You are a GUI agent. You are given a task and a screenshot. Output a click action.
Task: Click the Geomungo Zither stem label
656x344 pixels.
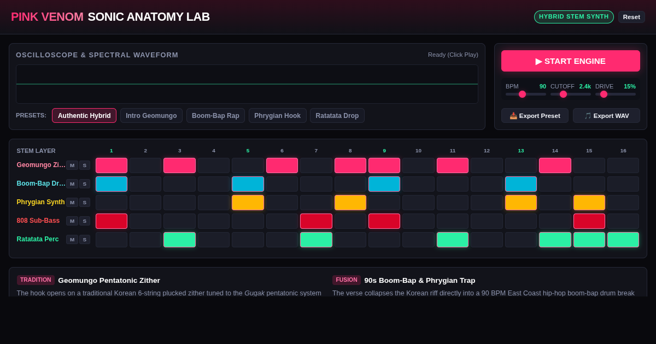[x=41, y=165]
